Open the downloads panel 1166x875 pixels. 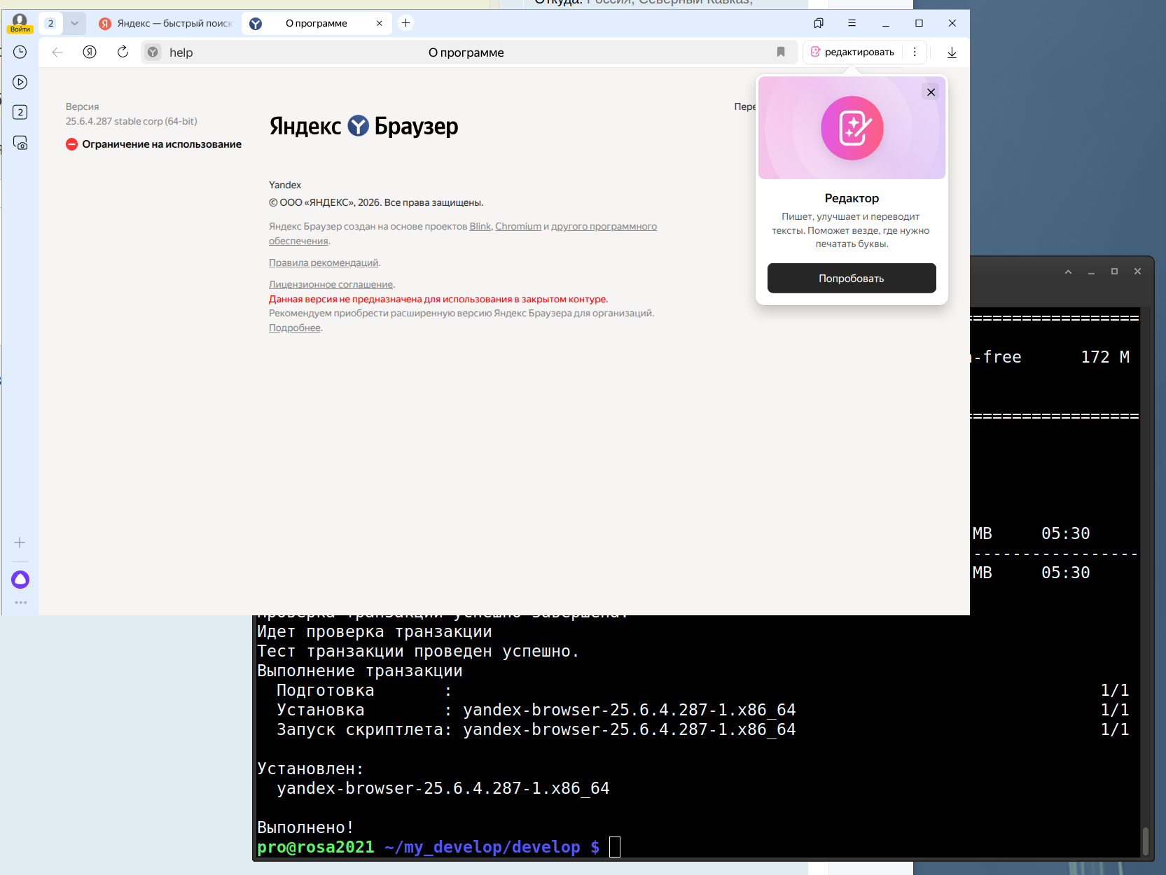(x=952, y=52)
